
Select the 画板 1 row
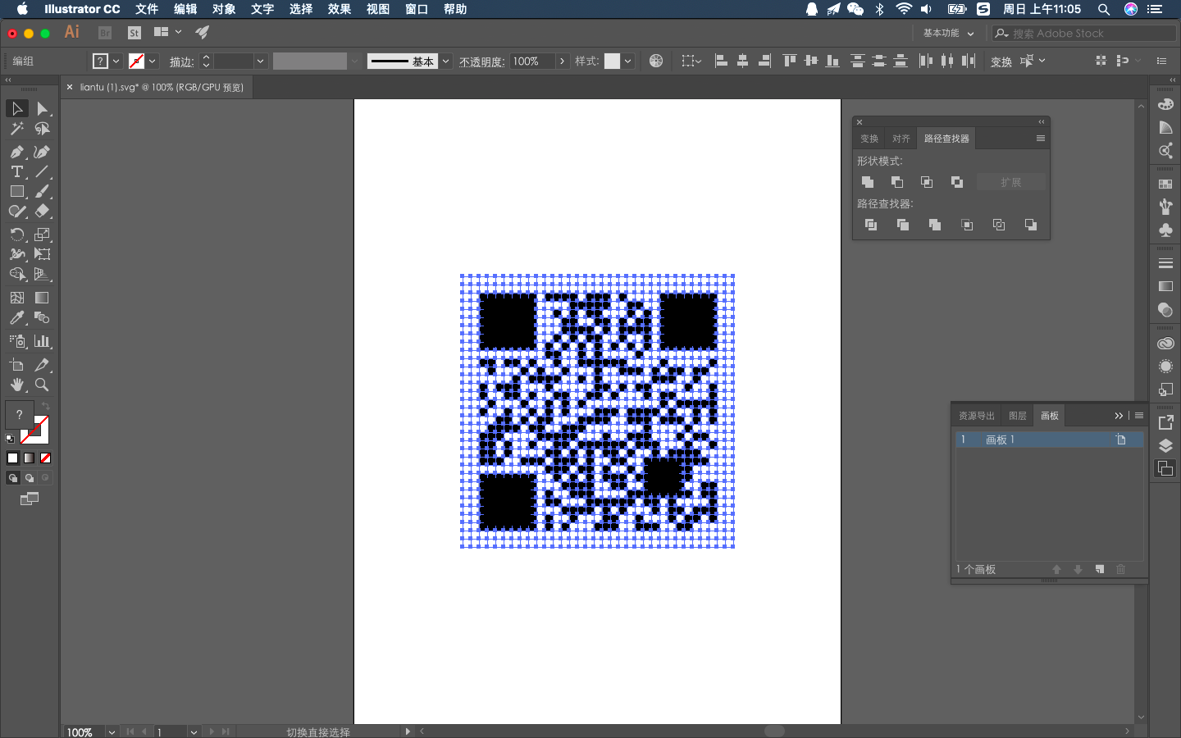[x=1049, y=440]
